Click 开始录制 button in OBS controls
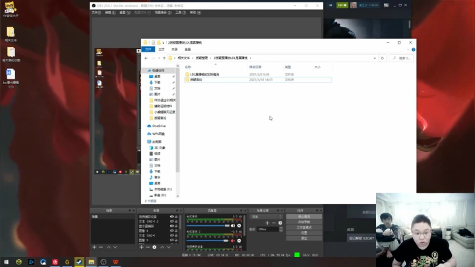The height and width of the screenshot is (267, 475). 304,222
